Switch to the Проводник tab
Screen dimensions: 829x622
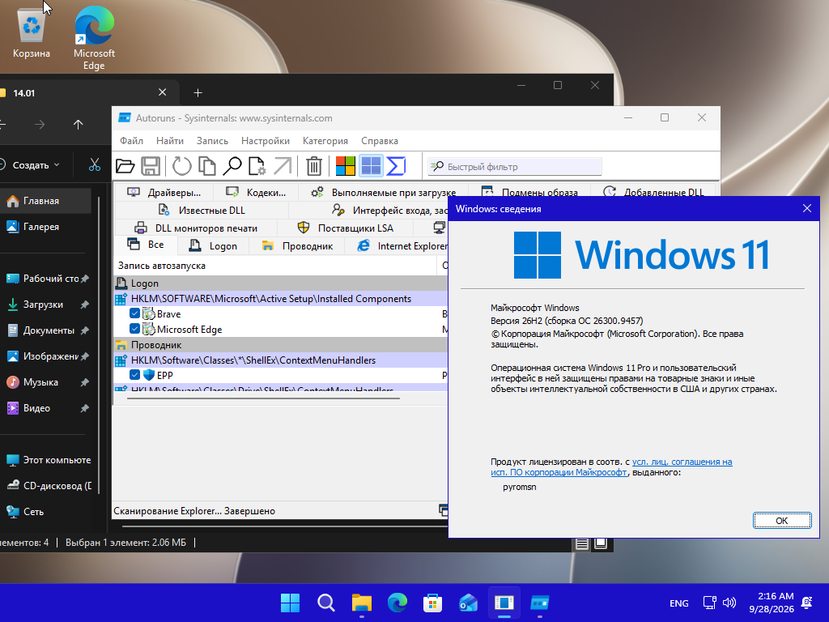tap(297, 246)
